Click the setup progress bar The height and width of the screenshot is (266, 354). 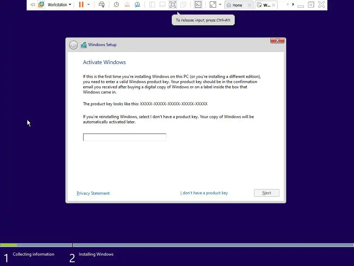click(x=177, y=245)
